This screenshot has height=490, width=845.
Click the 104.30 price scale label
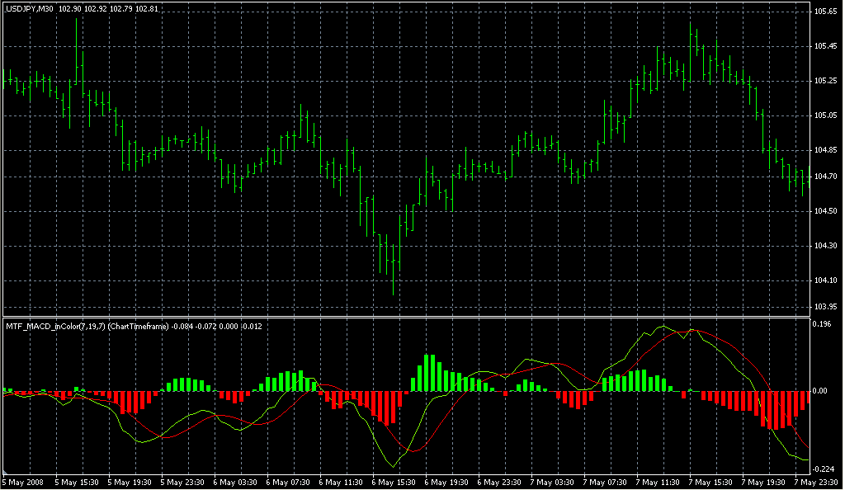pos(825,247)
